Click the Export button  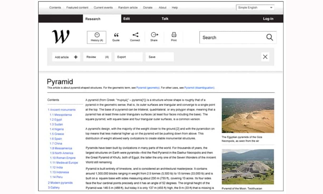click(x=128, y=57)
